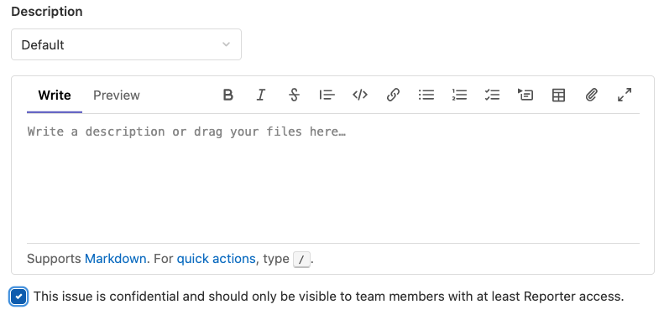
Task: Open the quick actions link
Action: 216,258
